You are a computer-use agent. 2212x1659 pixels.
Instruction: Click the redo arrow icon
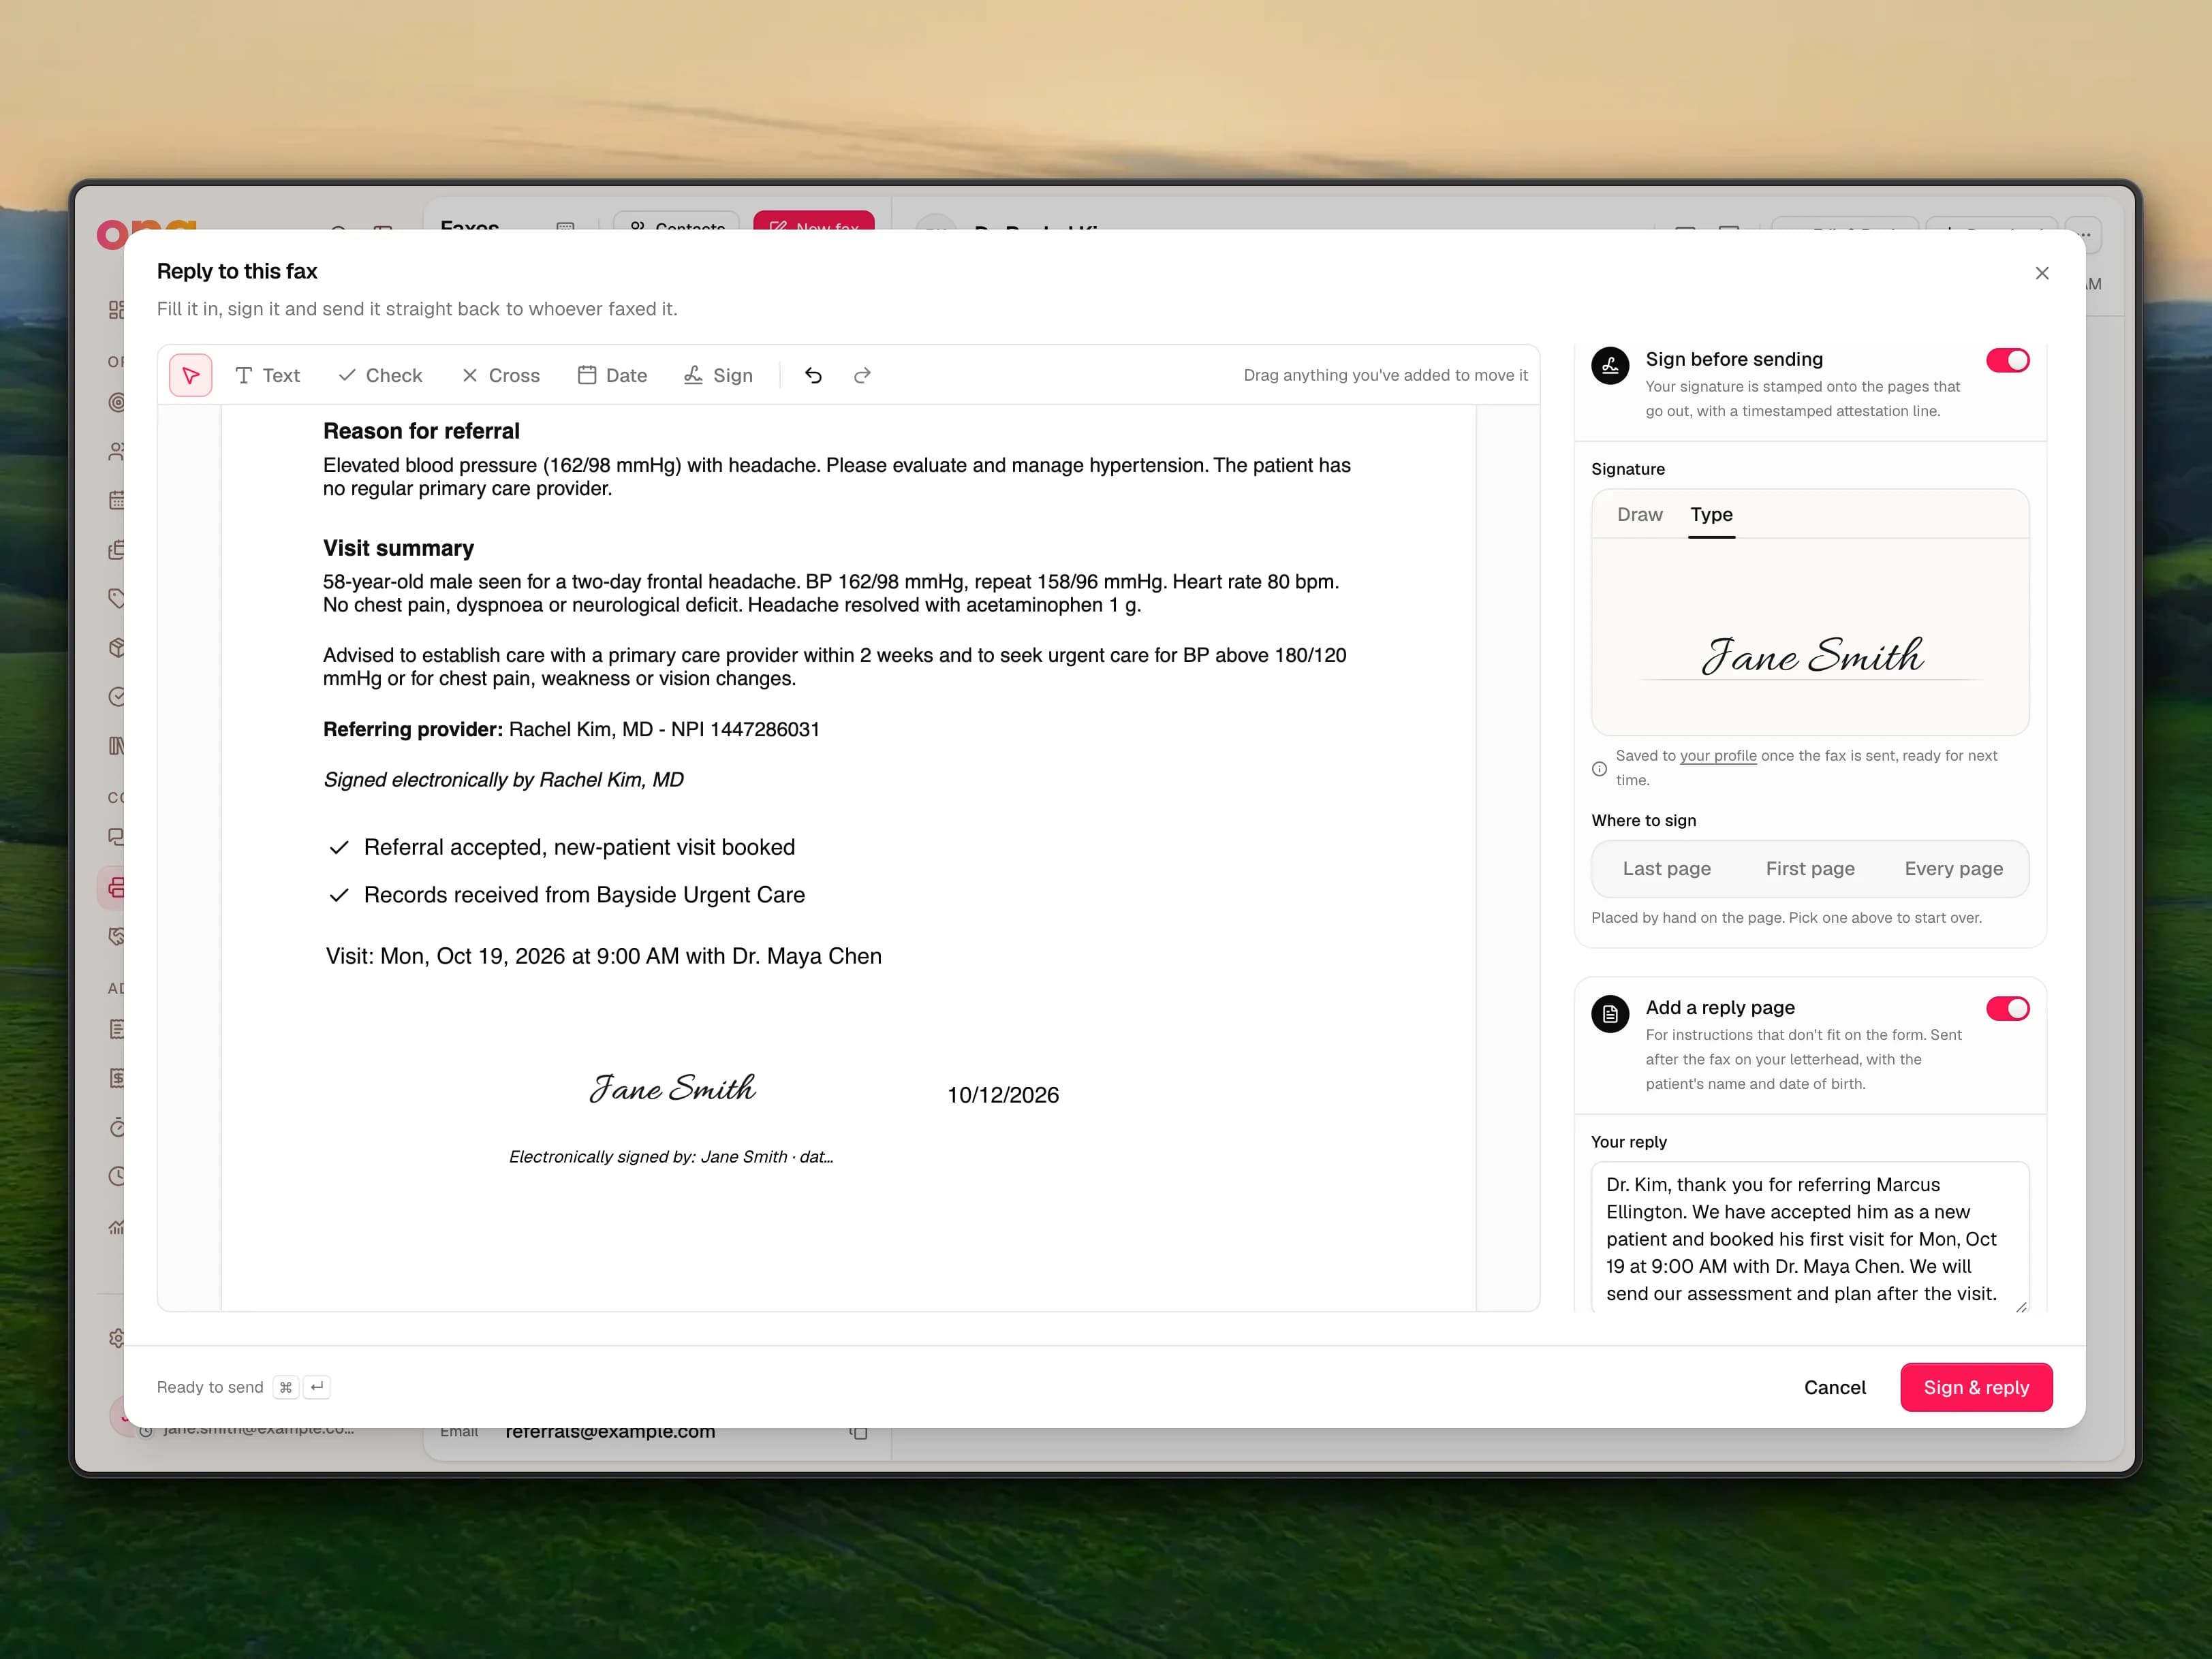pyautogui.click(x=862, y=376)
